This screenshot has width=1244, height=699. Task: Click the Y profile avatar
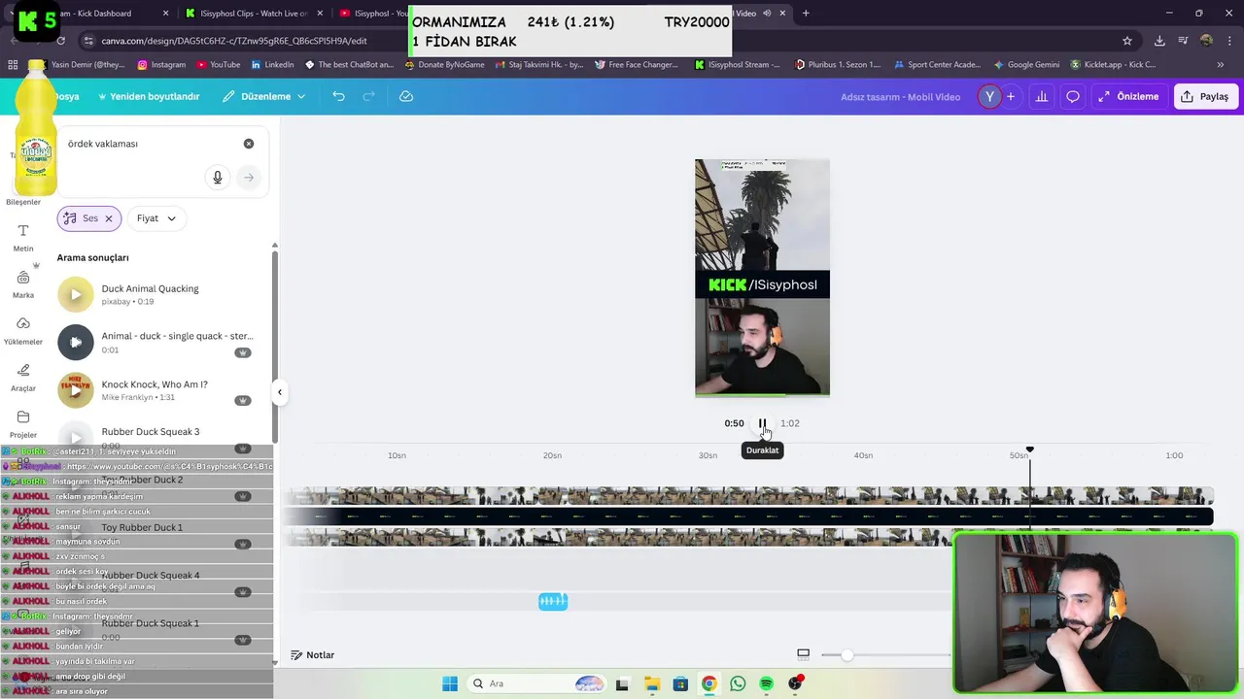[989, 96]
